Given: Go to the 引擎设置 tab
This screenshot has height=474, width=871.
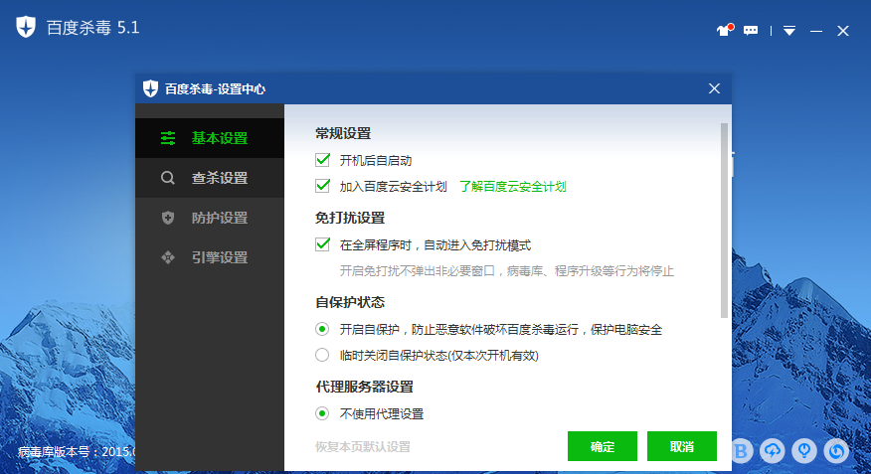Looking at the screenshot, I should click(x=210, y=257).
